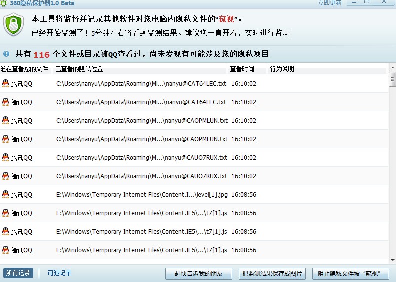Select second path ending nanyu@CAUO7RUX.txt

coord(142,176)
